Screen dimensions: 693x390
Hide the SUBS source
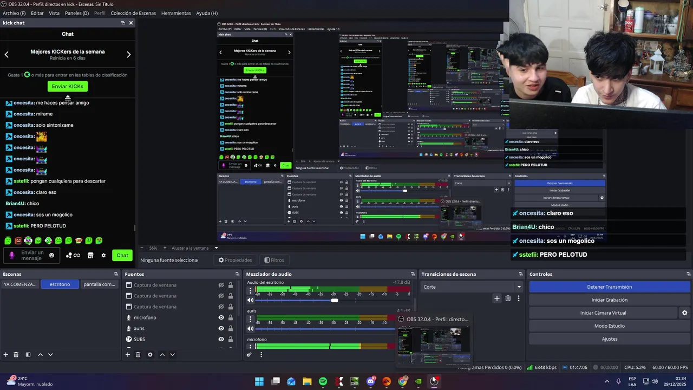[221, 339]
